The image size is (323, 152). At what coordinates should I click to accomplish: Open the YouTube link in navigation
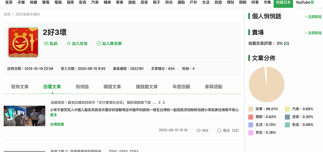tap(303, 2)
